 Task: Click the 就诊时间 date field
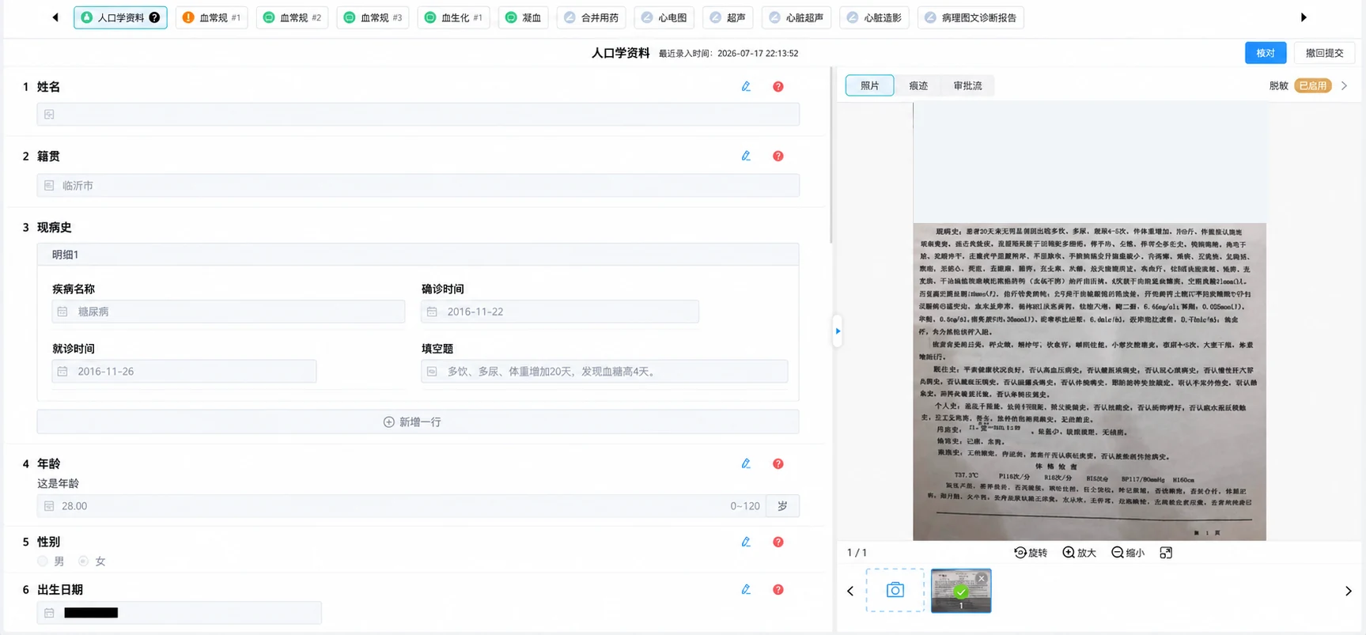184,371
